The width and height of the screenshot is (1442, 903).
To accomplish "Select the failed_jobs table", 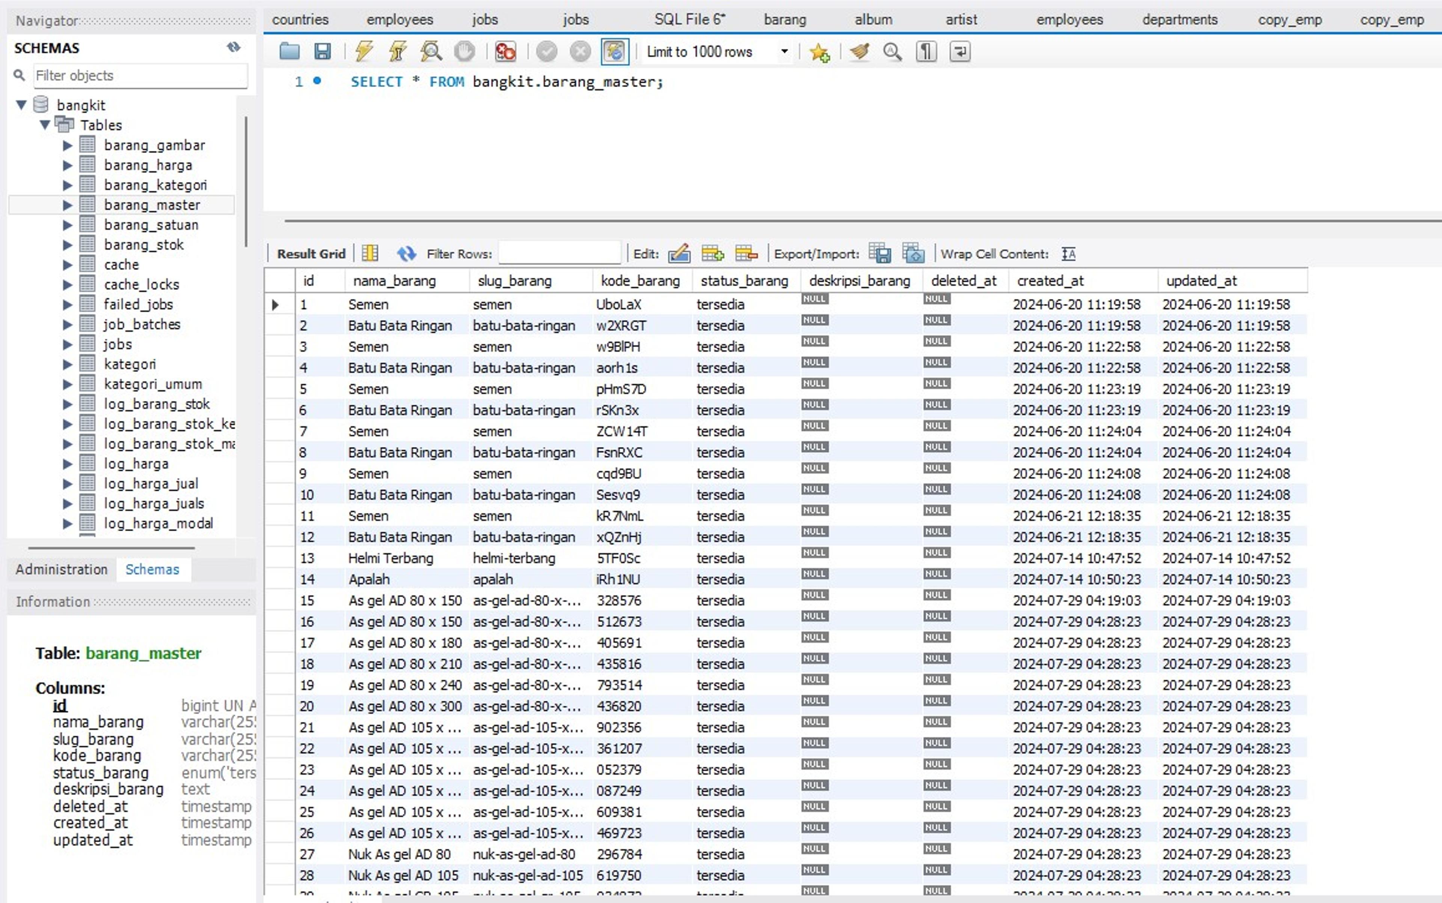I will coord(138,304).
